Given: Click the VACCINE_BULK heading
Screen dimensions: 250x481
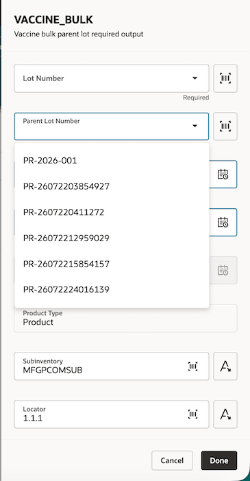Looking at the screenshot, I should coord(53,20).
